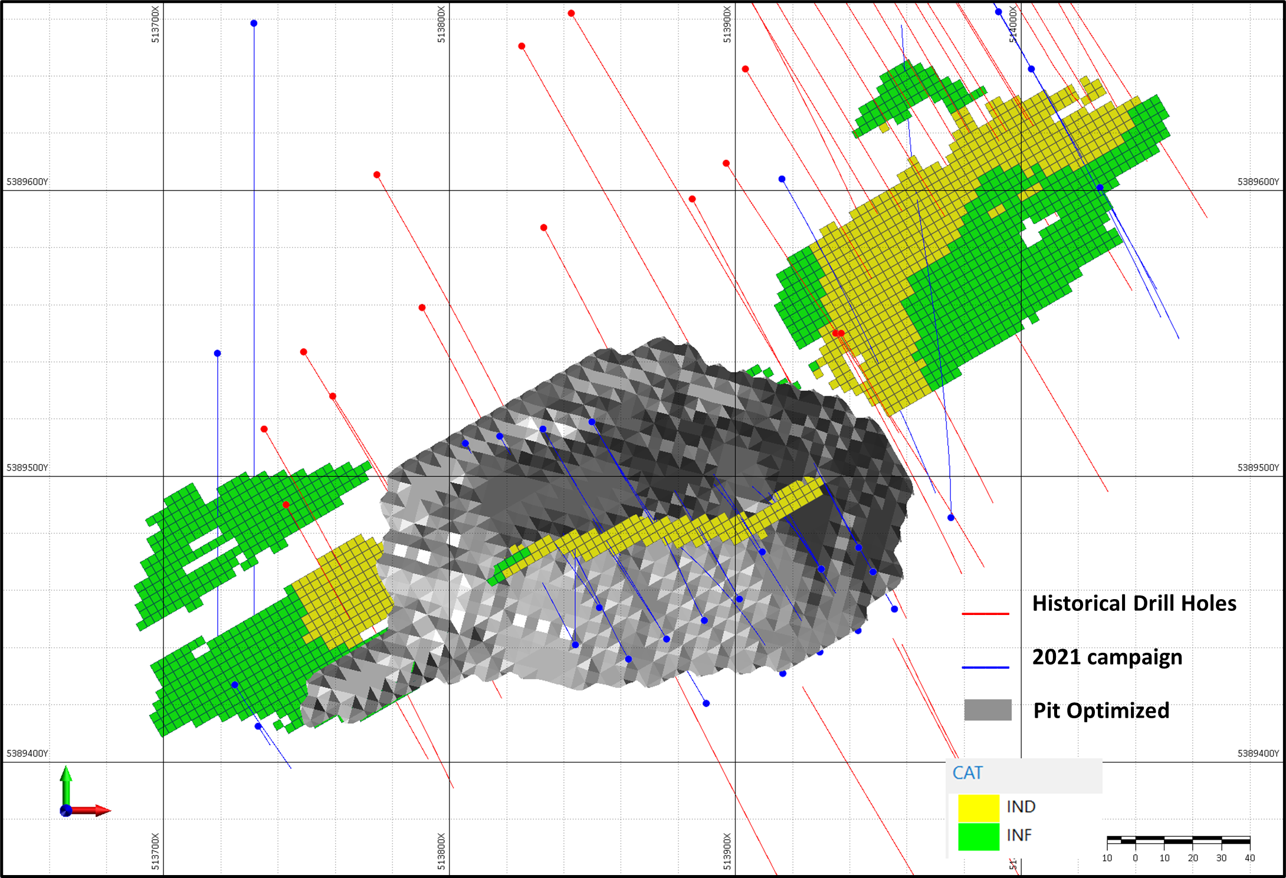Viewport: 1286px width, 878px height.
Task: Click the 5389400Y label on left edge
Action: coord(27,754)
